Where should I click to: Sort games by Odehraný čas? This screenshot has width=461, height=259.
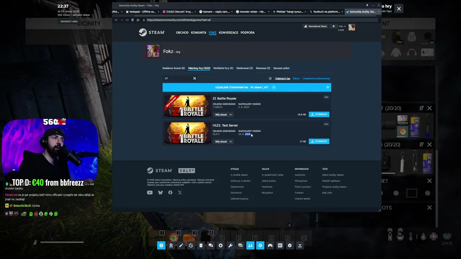283,78
